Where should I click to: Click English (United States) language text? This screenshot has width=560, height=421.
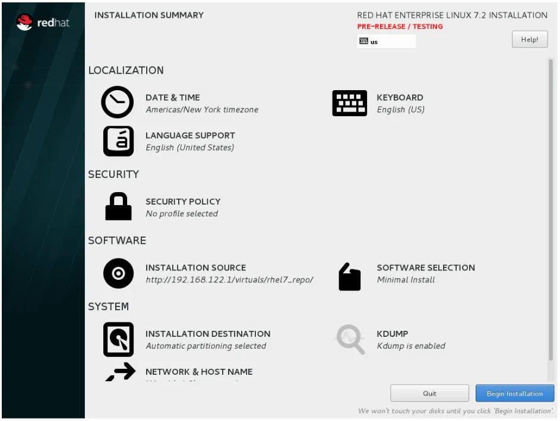coord(189,148)
